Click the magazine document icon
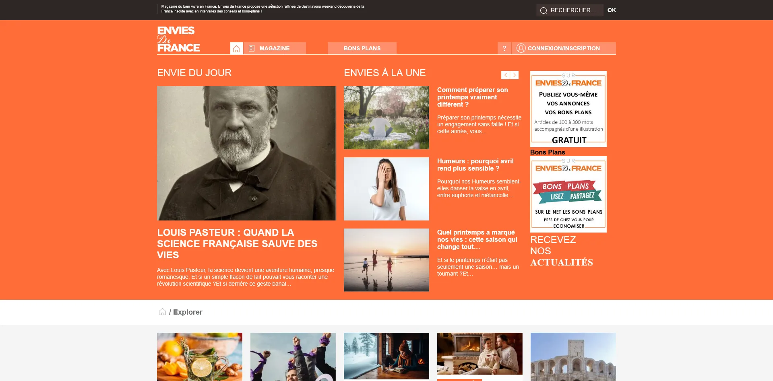The image size is (773, 381). 252,48
